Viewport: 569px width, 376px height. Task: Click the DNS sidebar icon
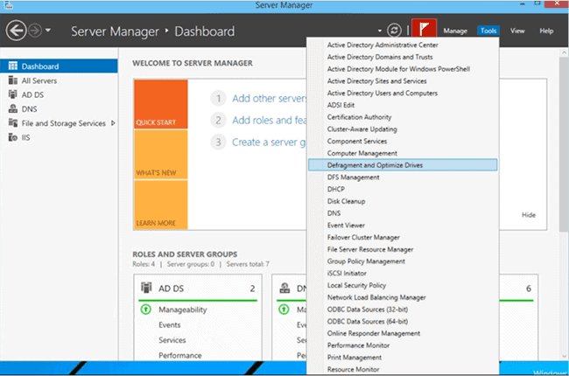point(13,108)
